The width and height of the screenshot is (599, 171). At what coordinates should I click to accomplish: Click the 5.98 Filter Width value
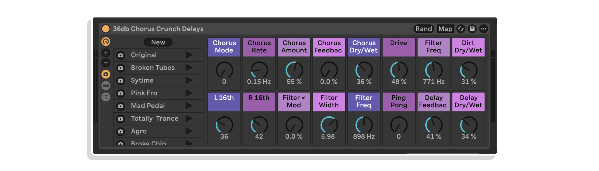(x=328, y=137)
